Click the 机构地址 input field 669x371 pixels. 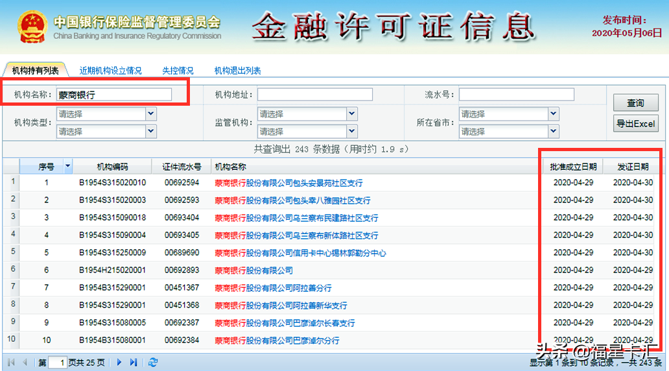point(315,95)
